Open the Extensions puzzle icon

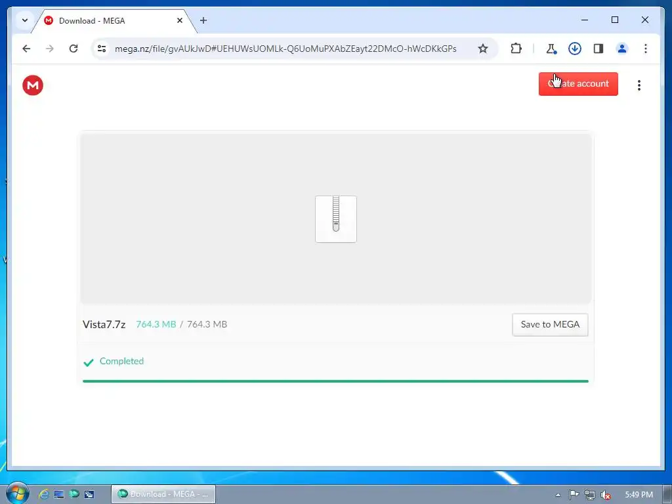tap(516, 49)
